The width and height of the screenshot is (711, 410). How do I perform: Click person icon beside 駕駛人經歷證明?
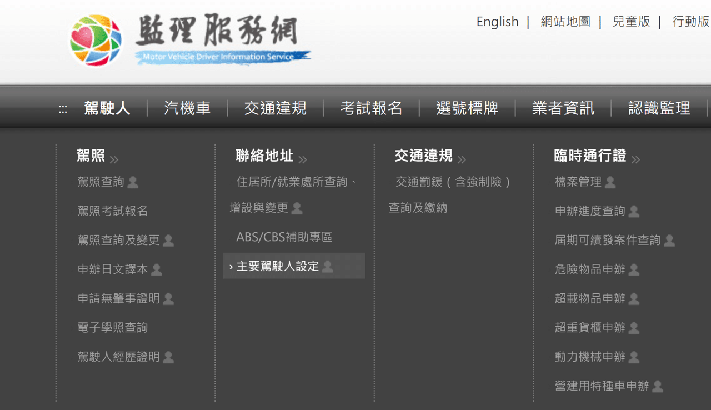tap(168, 357)
